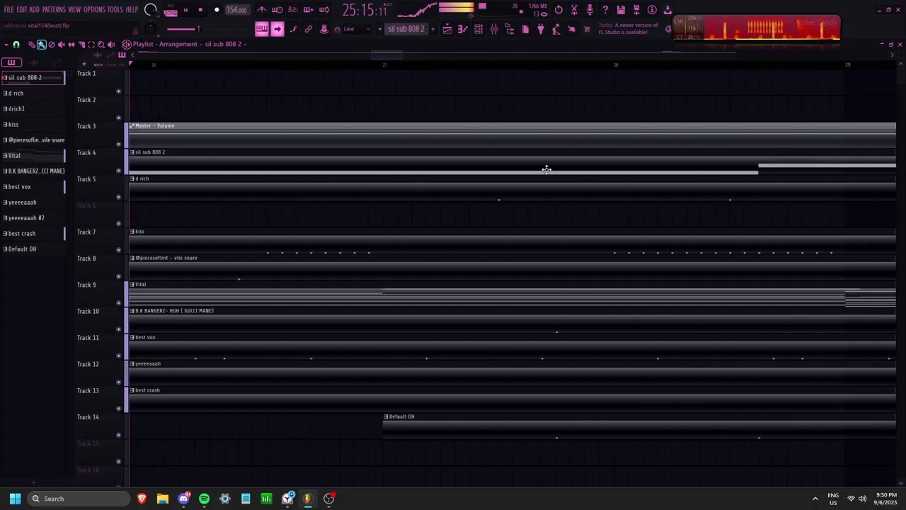Open the FILE menu

[x=8, y=10]
